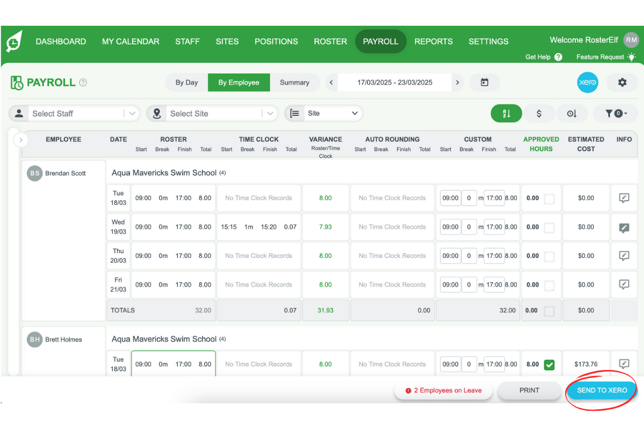Open the Select Staff dropdown
The width and height of the screenshot is (644, 429).
(x=74, y=113)
